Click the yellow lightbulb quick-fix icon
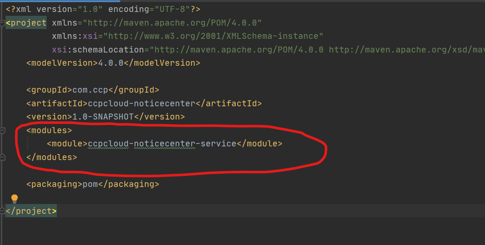The width and height of the screenshot is (485, 245). pyautogui.click(x=15, y=198)
